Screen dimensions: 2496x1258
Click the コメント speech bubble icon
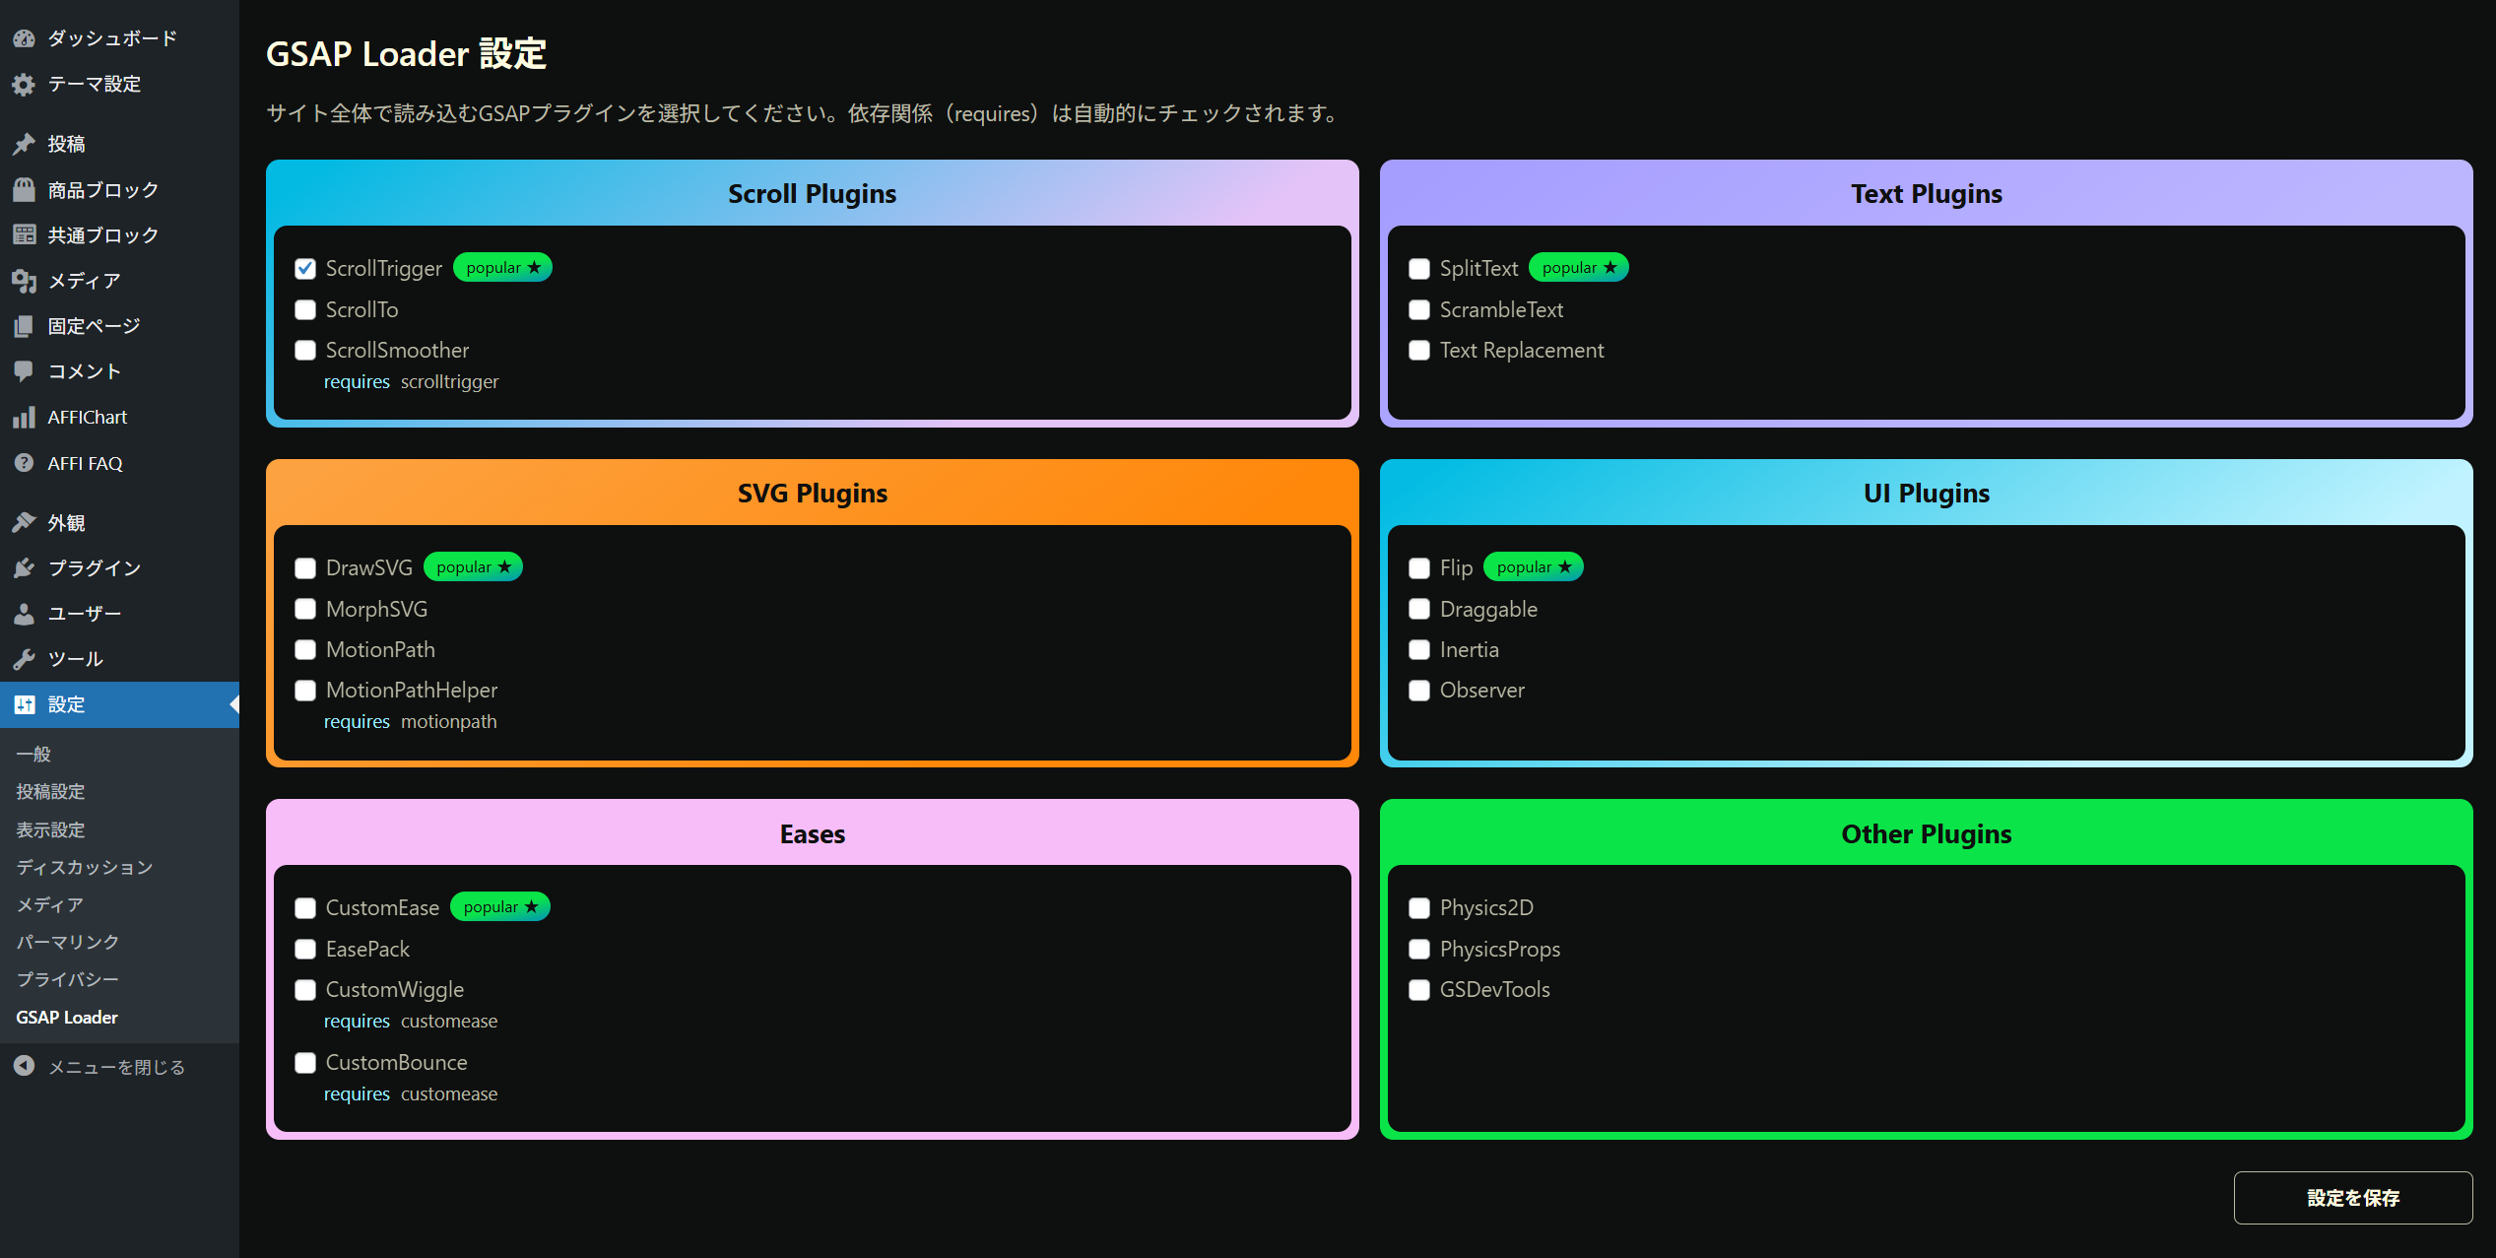(x=24, y=371)
